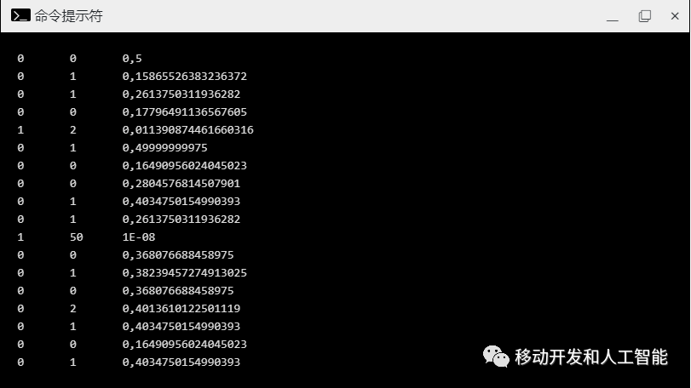Image resolution: width=691 pixels, height=388 pixels.
Task: Minimize the command prompt window
Action: 612,16
